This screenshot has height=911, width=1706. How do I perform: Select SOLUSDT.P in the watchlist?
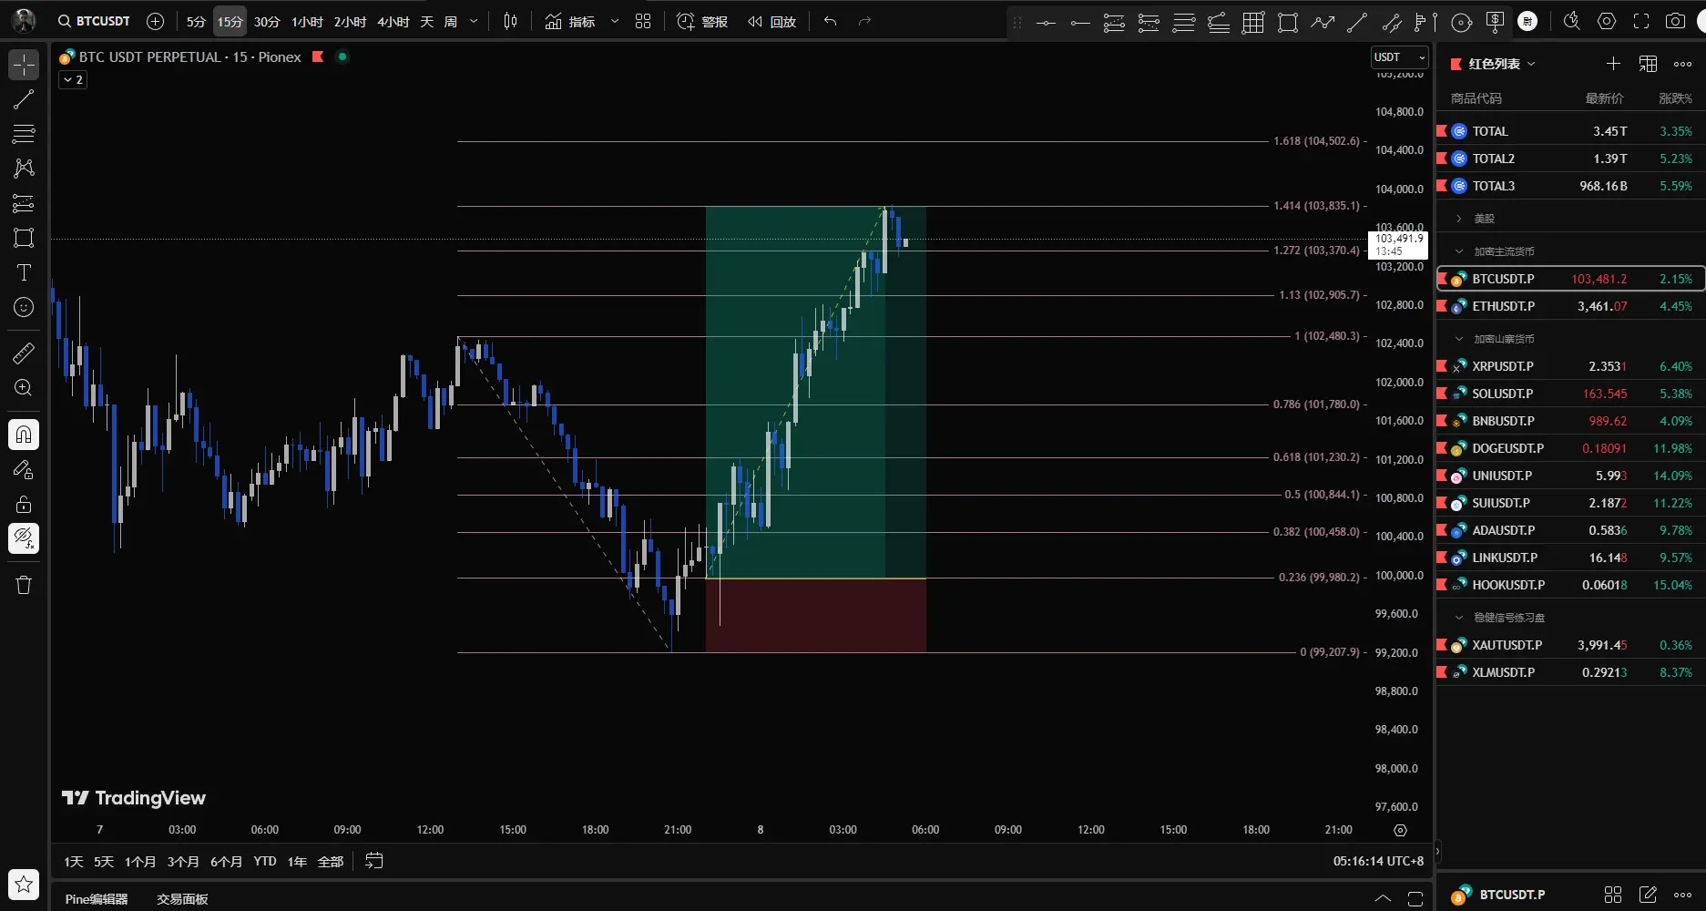point(1570,394)
